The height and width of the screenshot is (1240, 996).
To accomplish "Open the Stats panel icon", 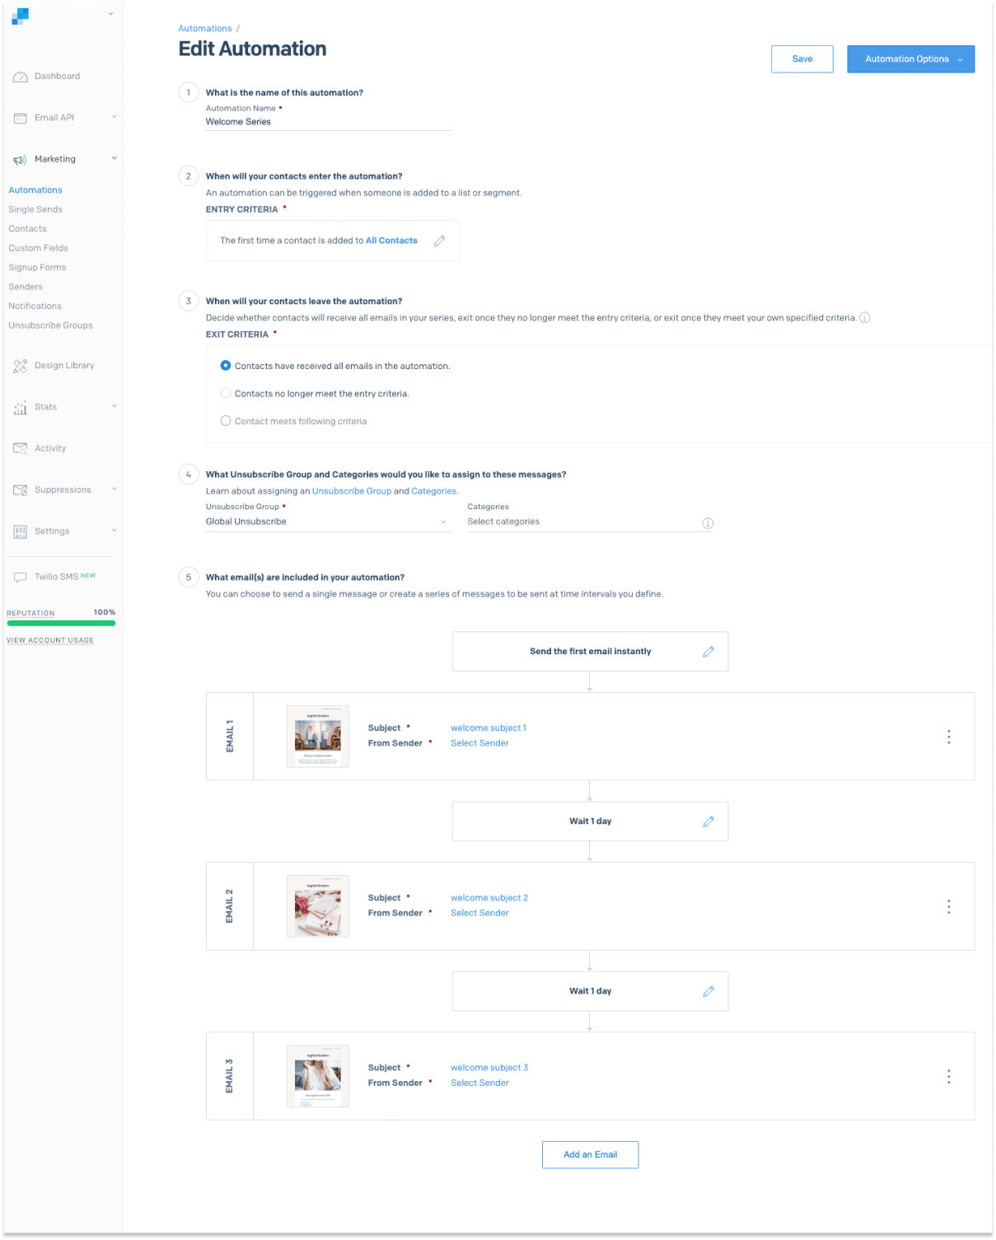I will click(x=20, y=407).
